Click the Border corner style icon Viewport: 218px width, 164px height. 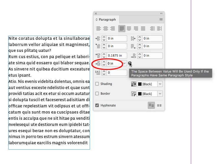click(133, 94)
